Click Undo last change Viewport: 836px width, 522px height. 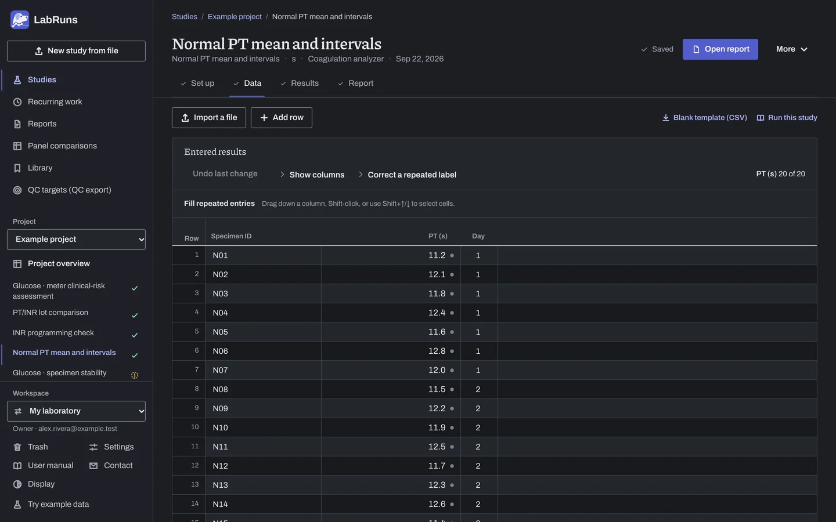point(225,174)
